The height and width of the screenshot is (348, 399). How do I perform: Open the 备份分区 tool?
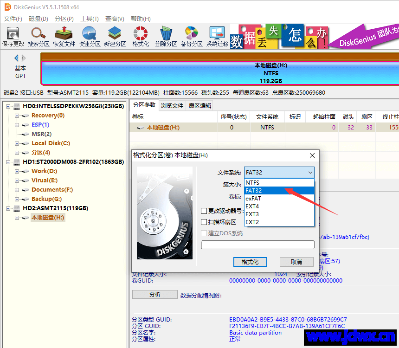(x=191, y=37)
